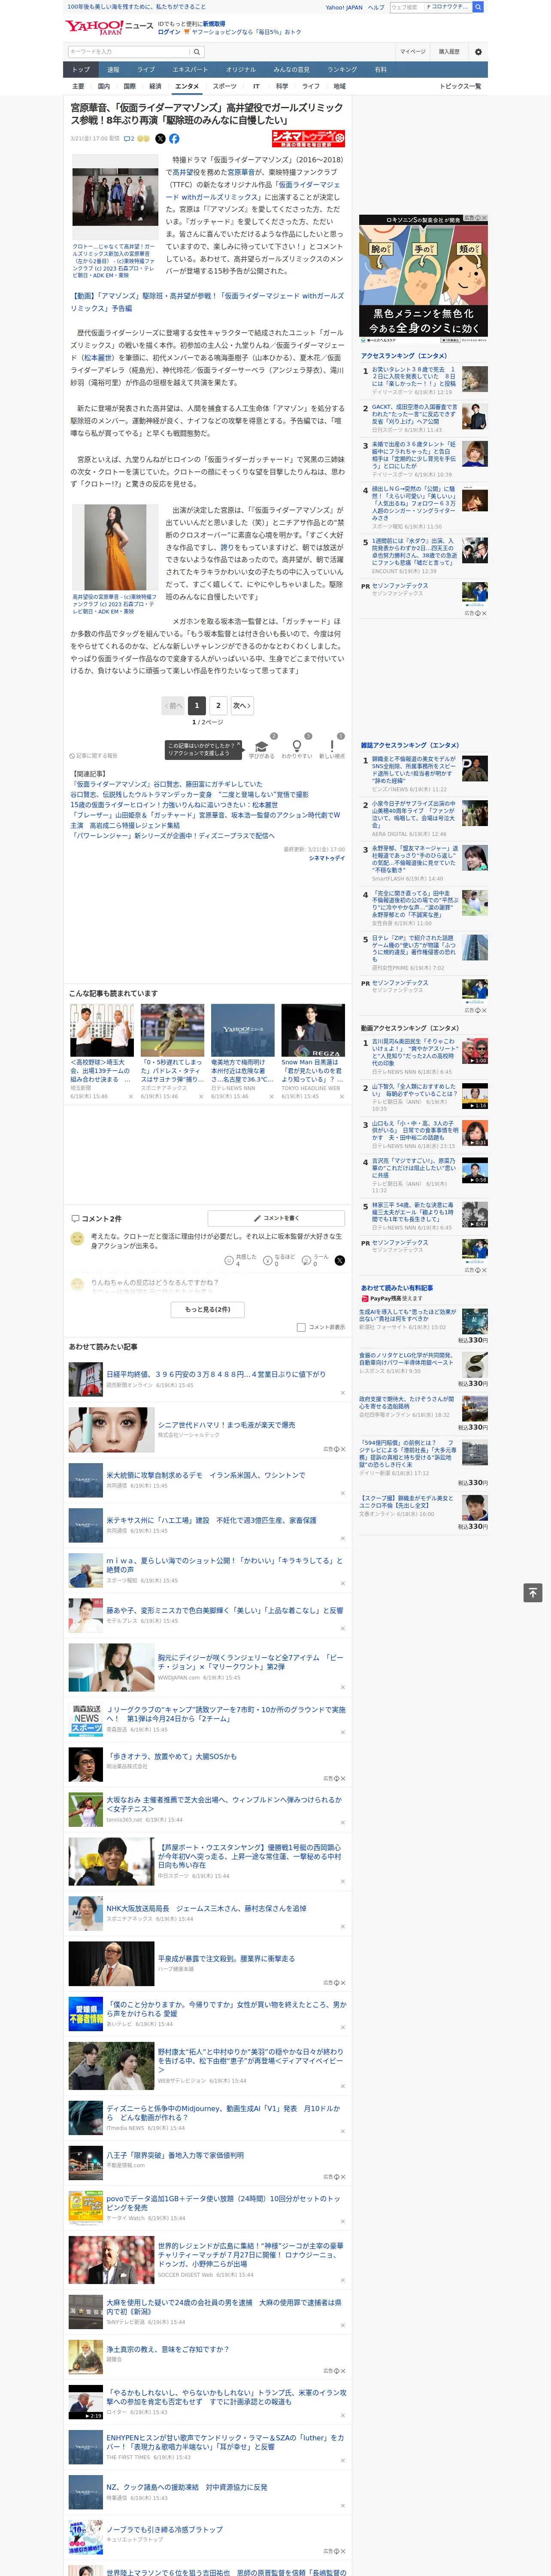This screenshot has width=551, height=2576.
Task: Open 【動画】「アマゾンズ」駆除班 trailer link
Action: pos(207,302)
